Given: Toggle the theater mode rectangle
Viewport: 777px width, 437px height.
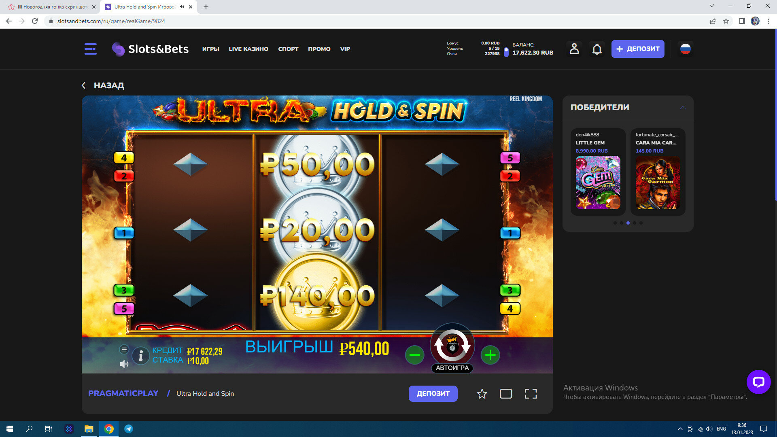Looking at the screenshot, I should coord(506,394).
